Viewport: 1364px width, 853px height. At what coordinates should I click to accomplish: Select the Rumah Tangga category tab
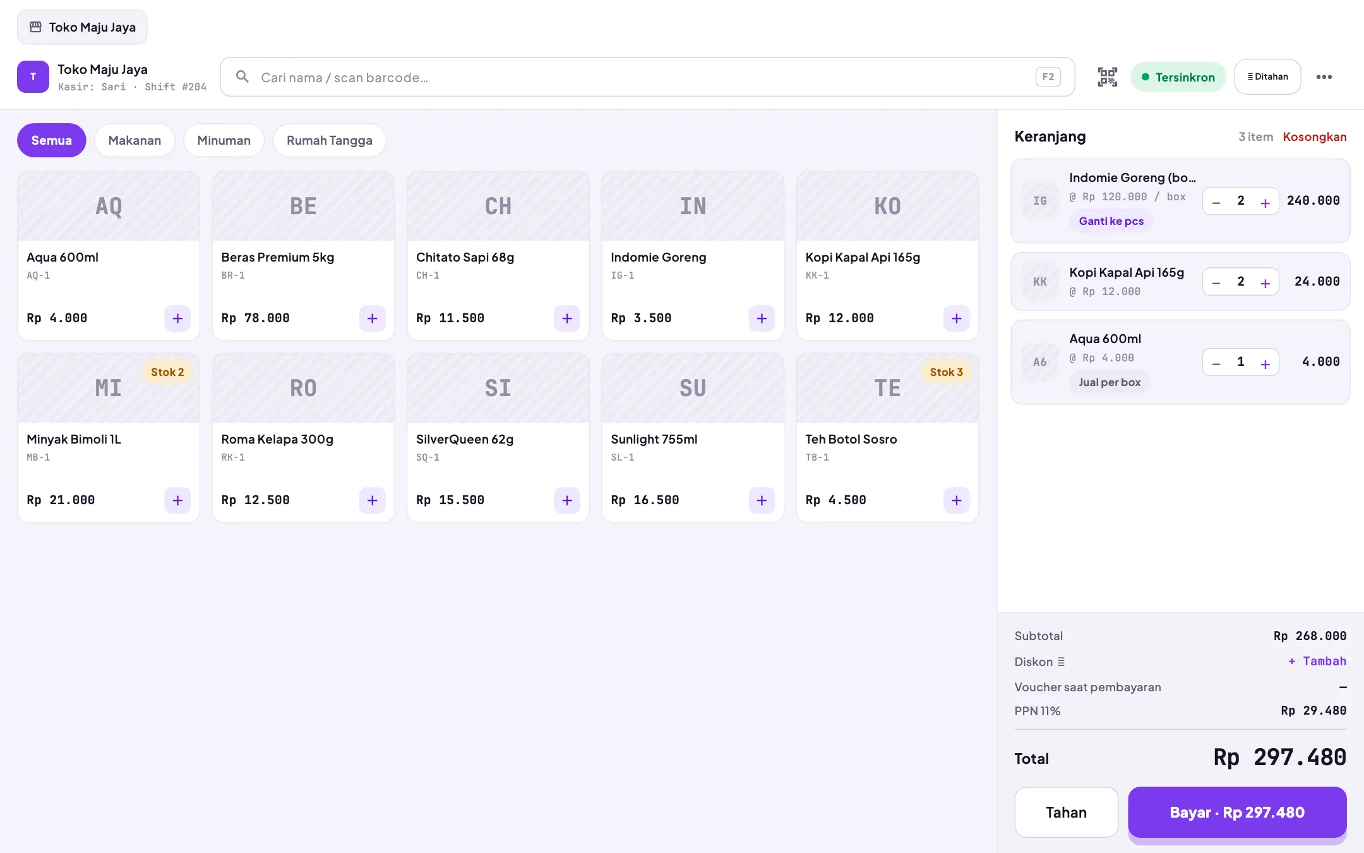329,140
